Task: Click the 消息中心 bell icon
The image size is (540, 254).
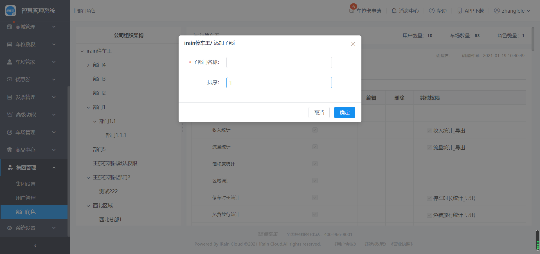Action: pyautogui.click(x=394, y=11)
